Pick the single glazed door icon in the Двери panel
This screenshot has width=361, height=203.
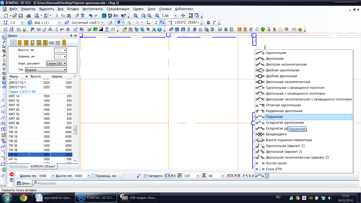coord(33,43)
